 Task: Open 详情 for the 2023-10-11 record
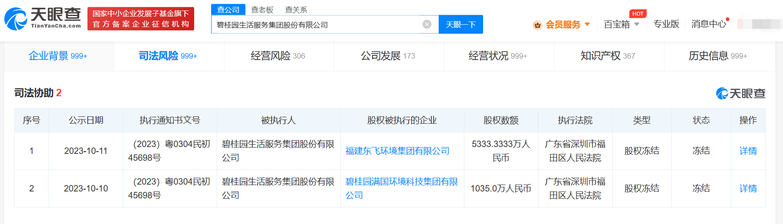(x=748, y=151)
